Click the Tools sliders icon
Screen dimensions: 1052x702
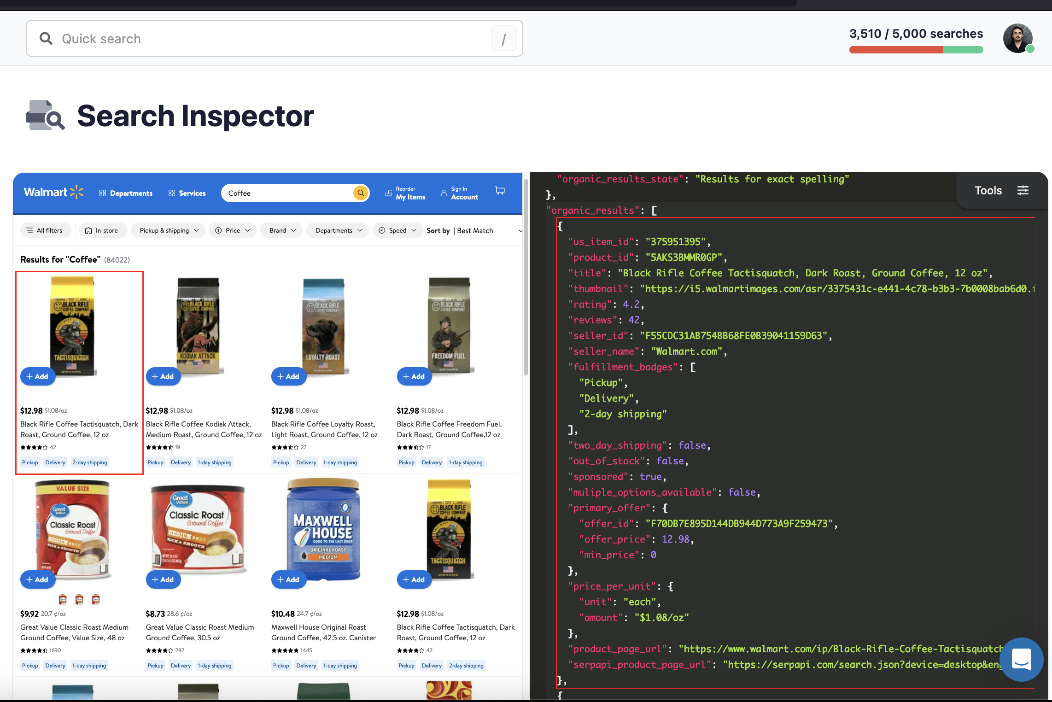tap(1023, 190)
